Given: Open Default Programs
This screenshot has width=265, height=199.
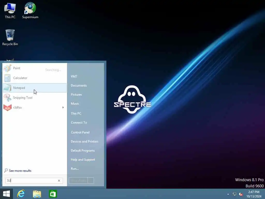Looking at the screenshot, I should (x=83, y=151).
